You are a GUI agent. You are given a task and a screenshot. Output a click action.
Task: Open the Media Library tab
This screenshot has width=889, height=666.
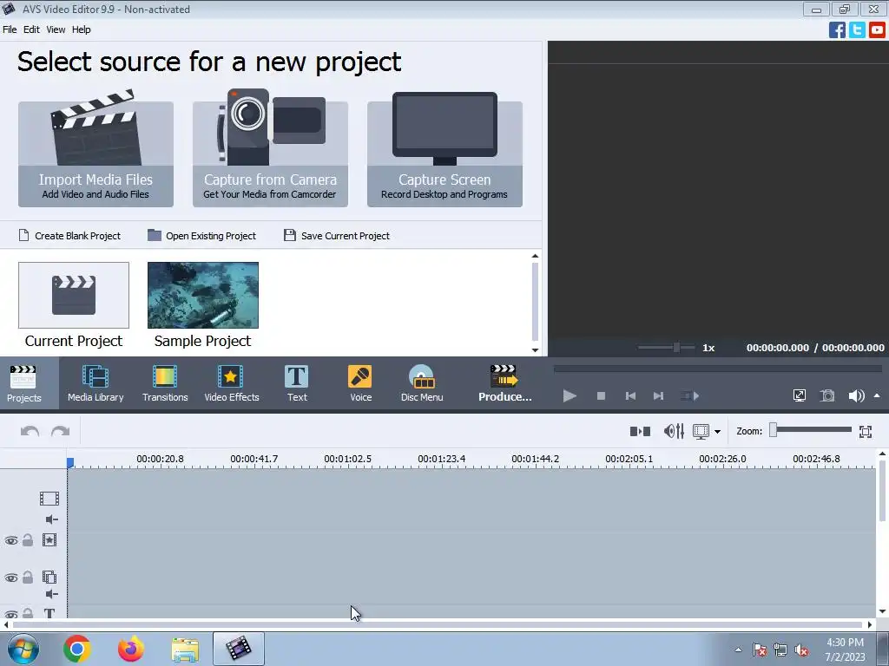point(95,383)
